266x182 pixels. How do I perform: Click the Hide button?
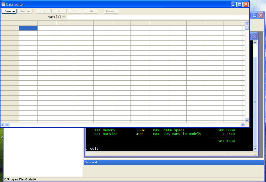90,11
